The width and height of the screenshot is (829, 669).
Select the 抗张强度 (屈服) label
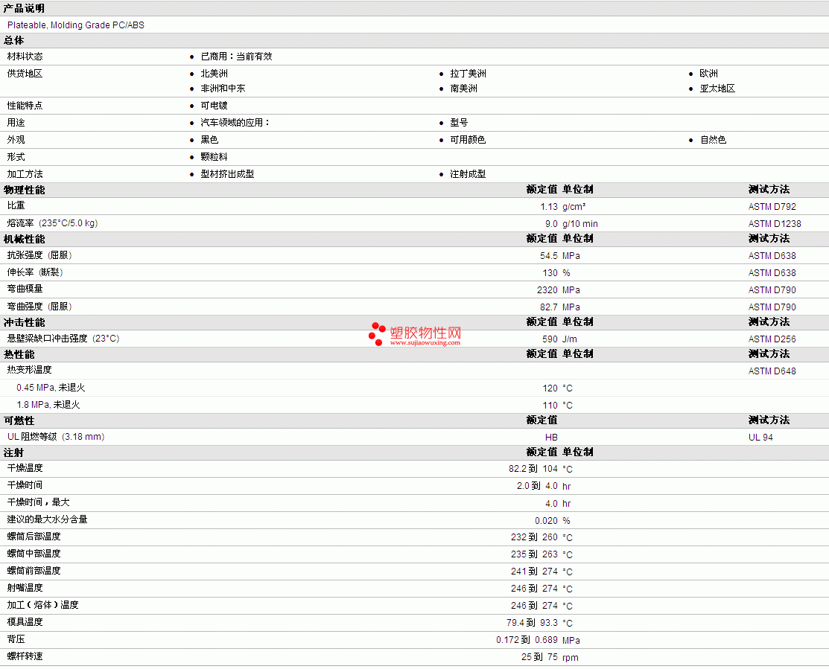pyautogui.click(x=39, y=255)
